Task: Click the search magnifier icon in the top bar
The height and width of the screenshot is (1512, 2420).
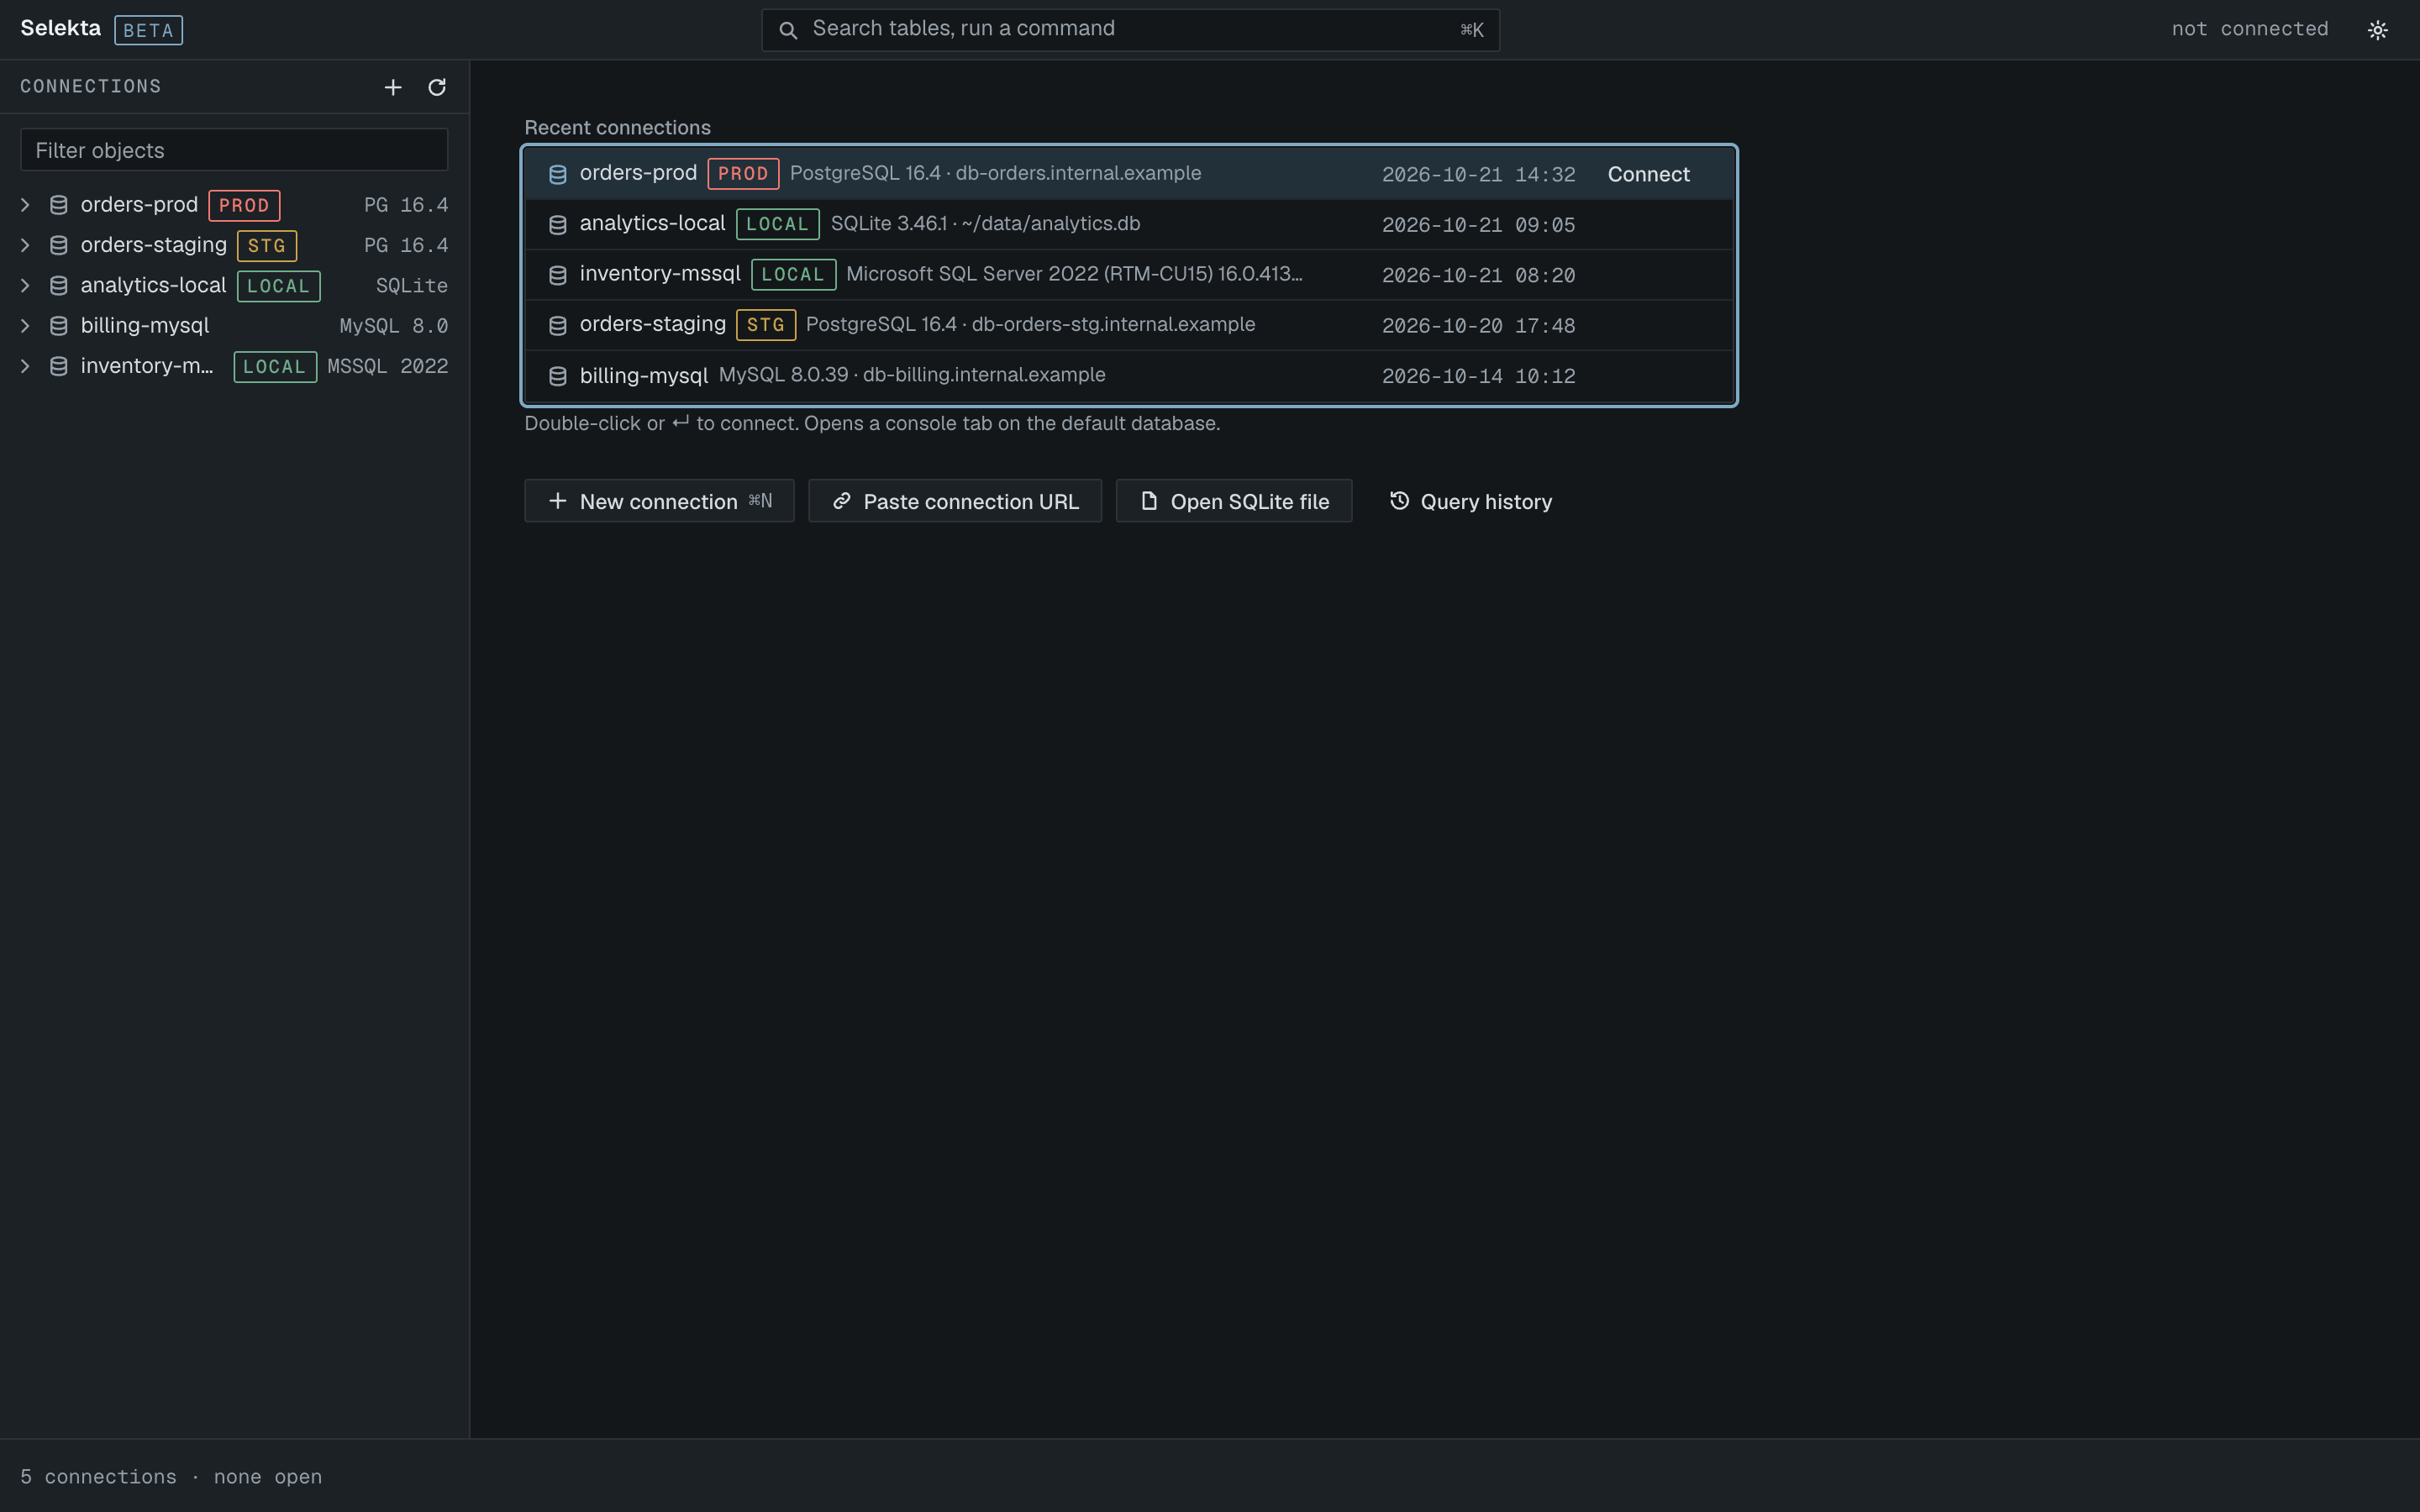Action: click(x=788, y=30)
